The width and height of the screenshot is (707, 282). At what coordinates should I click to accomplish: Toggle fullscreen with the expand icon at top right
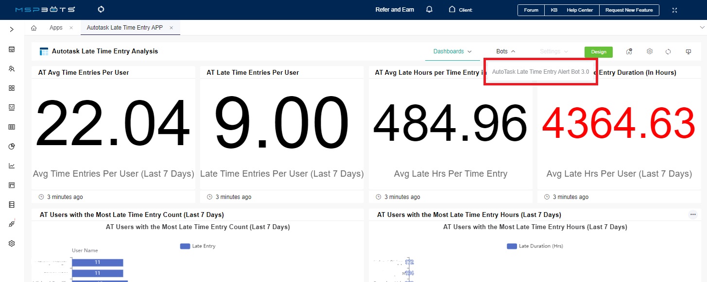point(674,10)
